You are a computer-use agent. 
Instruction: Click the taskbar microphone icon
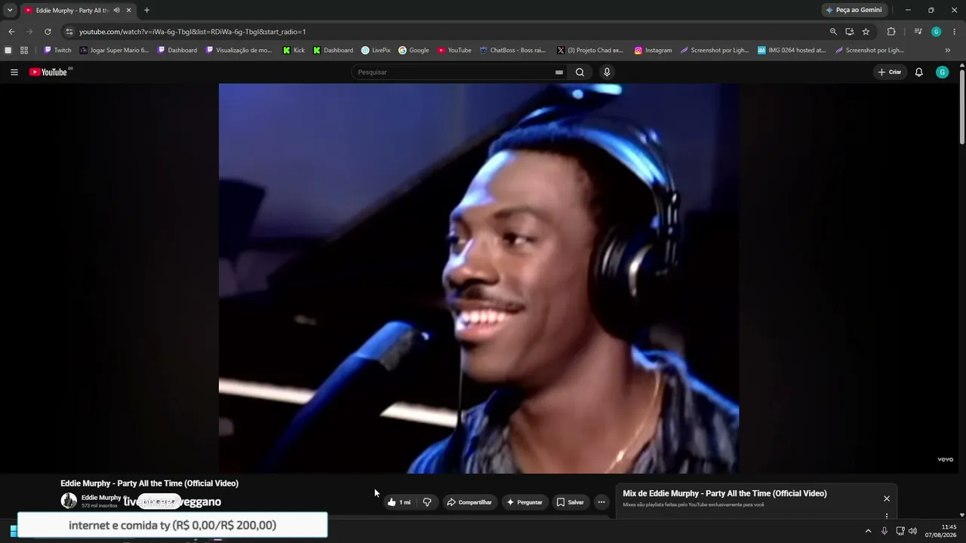pos(884,531)
